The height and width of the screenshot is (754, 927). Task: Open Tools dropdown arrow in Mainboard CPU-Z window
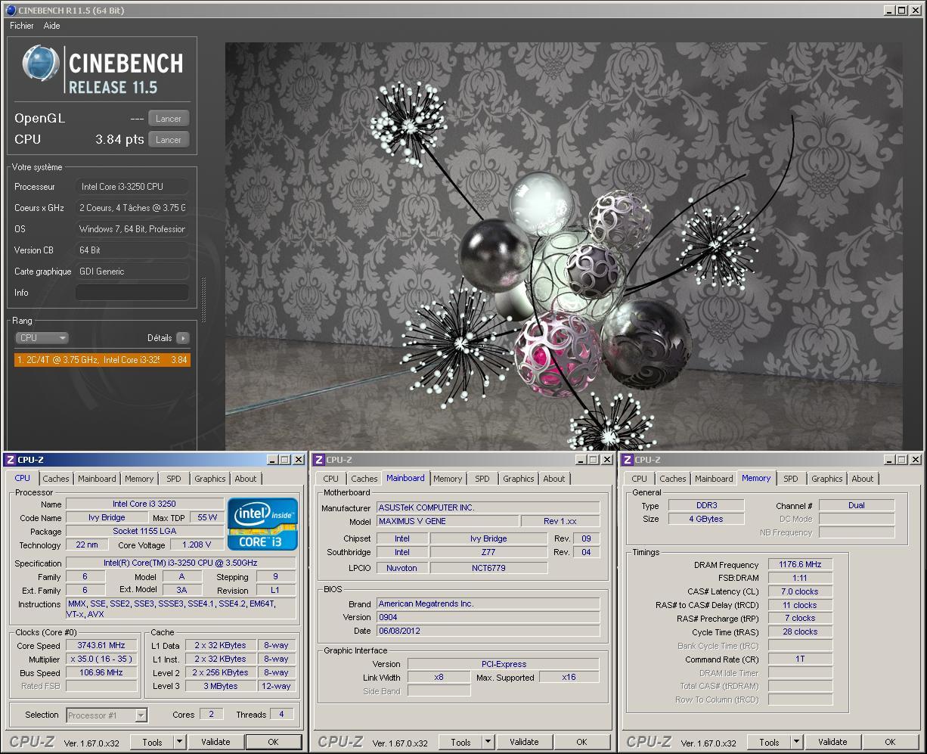(x=488, y=742)
